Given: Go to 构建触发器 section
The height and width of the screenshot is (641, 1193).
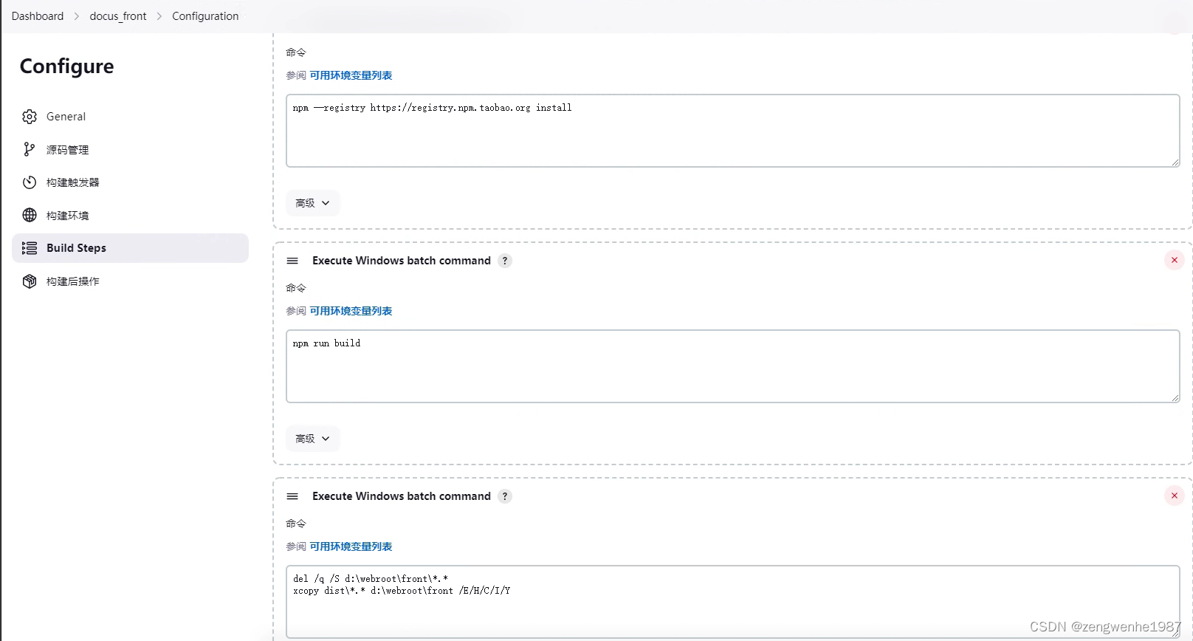Looking at the screenshot, I should [x=130, y=182].
